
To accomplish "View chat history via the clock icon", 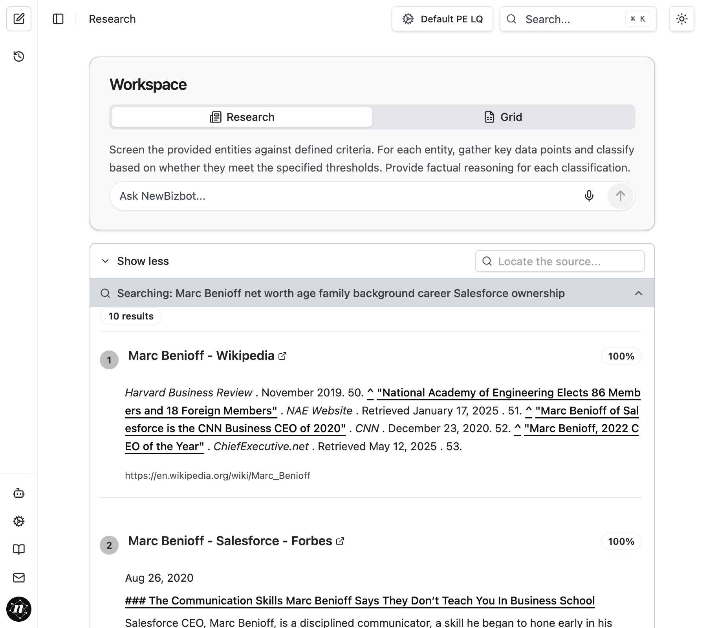I will pyautogui.click(x=18, y=56).
